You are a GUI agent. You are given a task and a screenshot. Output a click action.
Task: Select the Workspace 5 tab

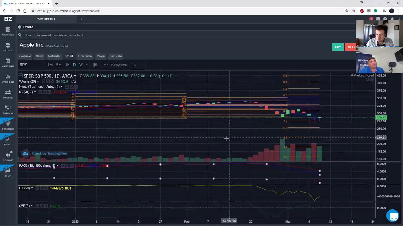tap(46, 19)
